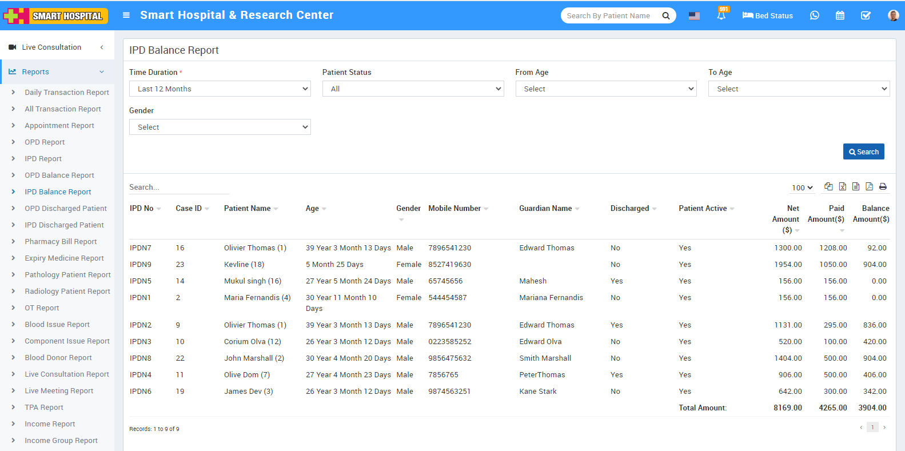Viewport: 905px width, 451px height.
Task: Click patient name Maria Fernandis (4)
Action: [257, 298]
